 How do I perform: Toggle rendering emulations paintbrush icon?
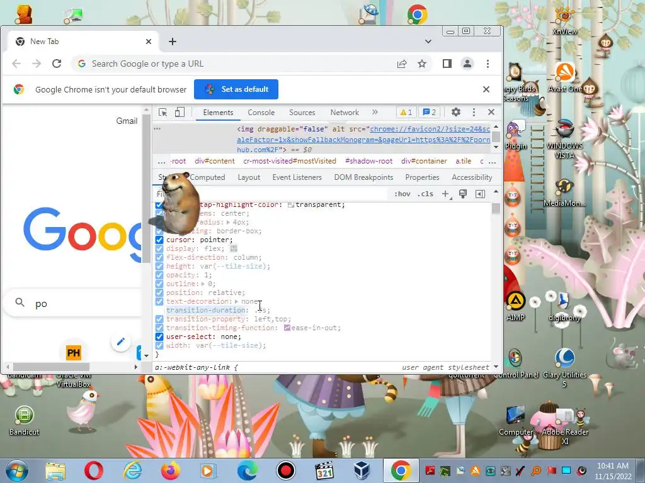tap(463, 194)
